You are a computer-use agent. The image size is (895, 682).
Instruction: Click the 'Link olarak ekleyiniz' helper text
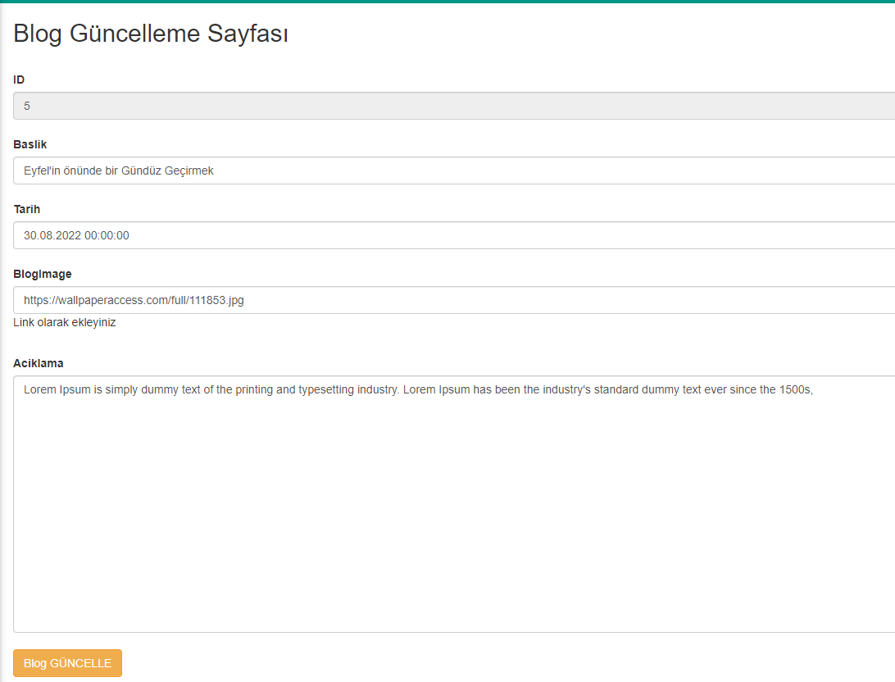coord(64,322)
